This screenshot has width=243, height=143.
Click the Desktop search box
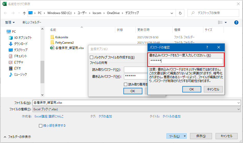pos(213,13)
